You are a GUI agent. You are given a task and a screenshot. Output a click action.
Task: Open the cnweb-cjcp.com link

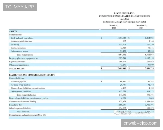tap(140, 123)
